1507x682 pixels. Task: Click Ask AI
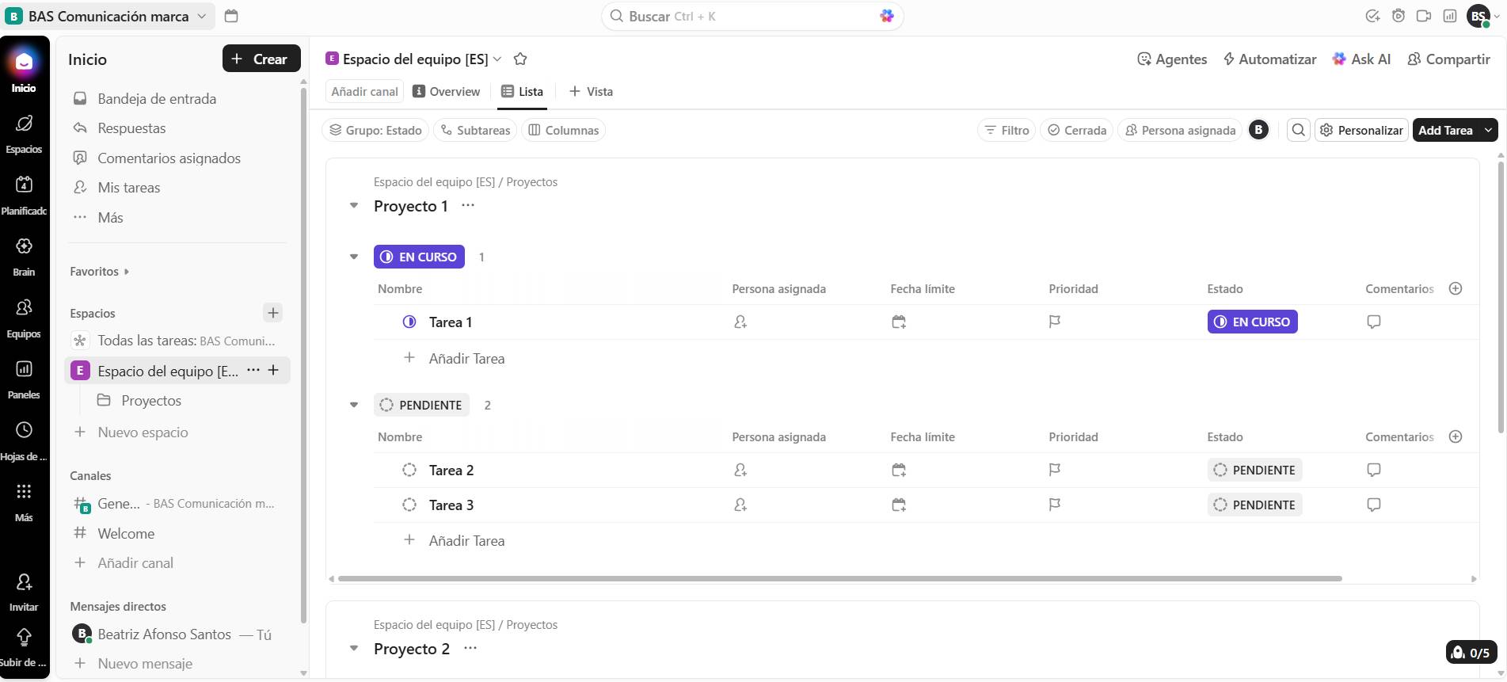pyautogui.click(x=1361, y=59)
